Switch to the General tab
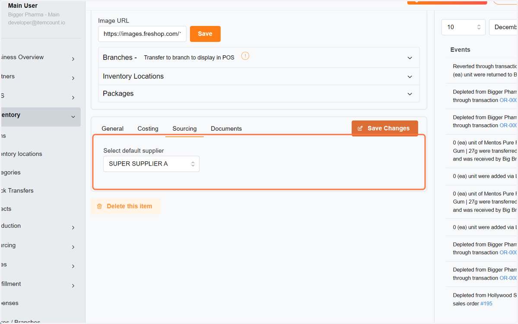 [113, 129]
